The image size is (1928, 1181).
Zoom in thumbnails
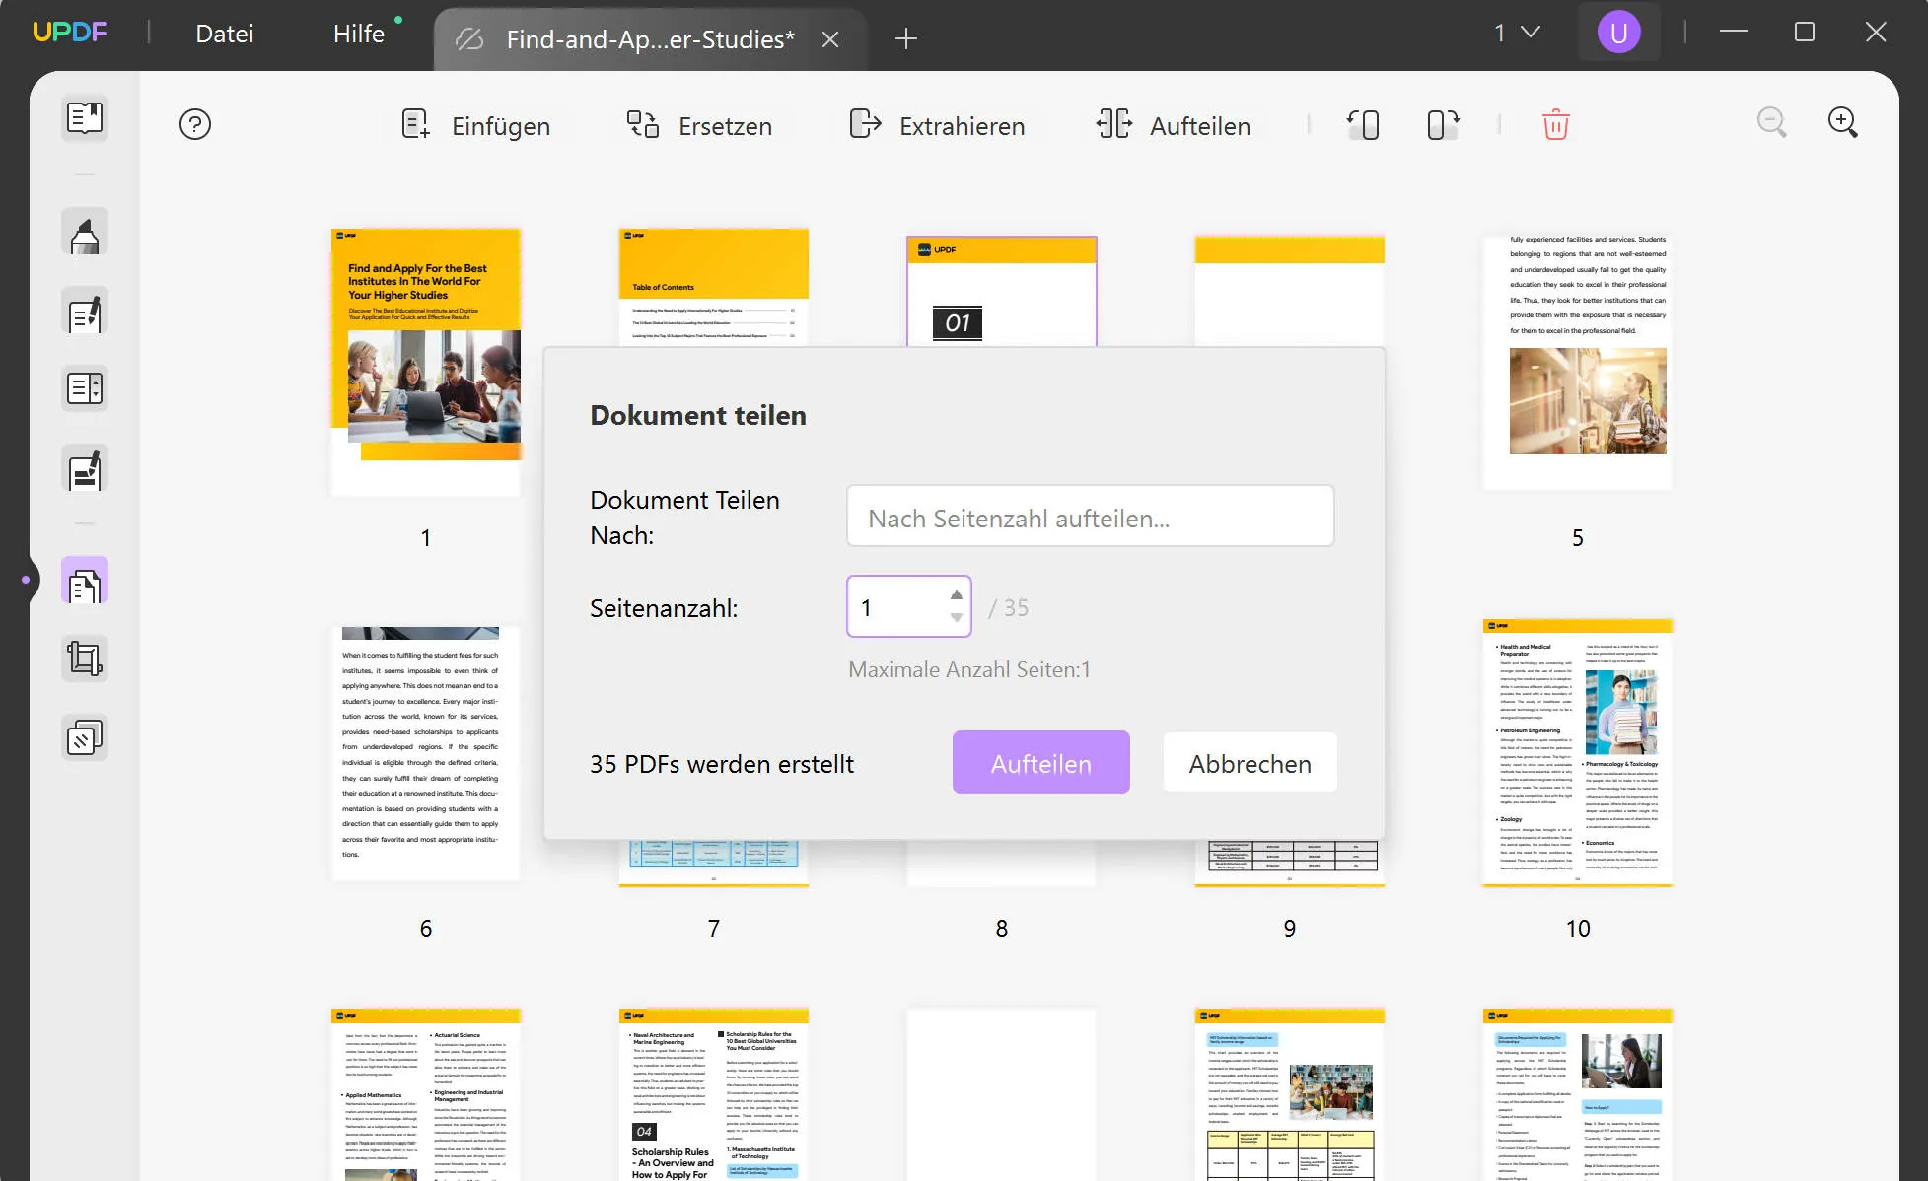[1842, 123]
